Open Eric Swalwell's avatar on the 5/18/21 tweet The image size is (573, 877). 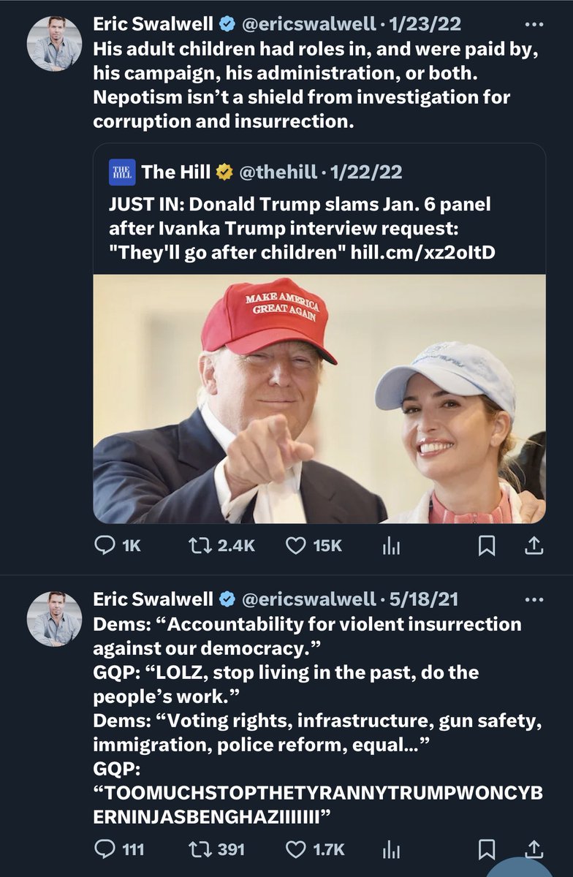click(x=55, y=619)
